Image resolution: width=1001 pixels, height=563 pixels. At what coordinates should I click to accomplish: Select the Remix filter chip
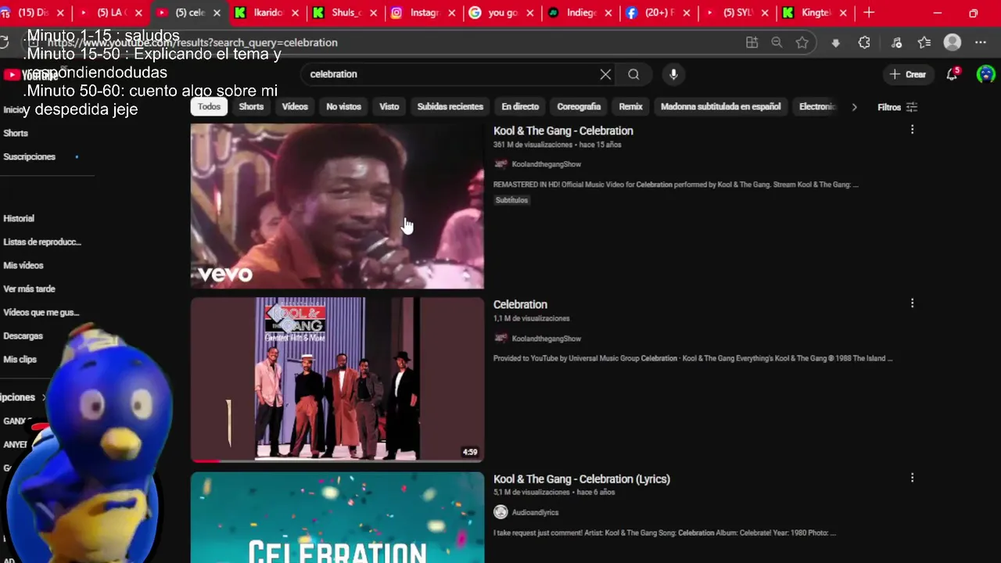[630, 106]
